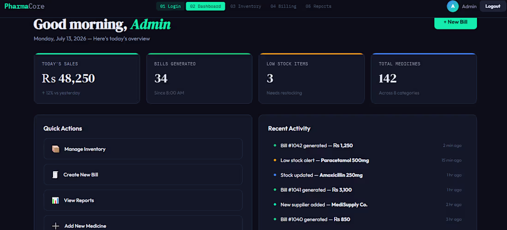Screen dimensions: 507x230
Task: Open the Bills Generated card
Action: 199,79
